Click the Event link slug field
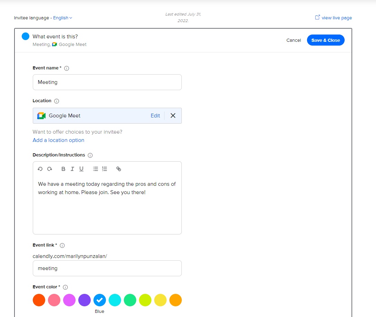This screenshot has height=317, width=376. (107, 268)
